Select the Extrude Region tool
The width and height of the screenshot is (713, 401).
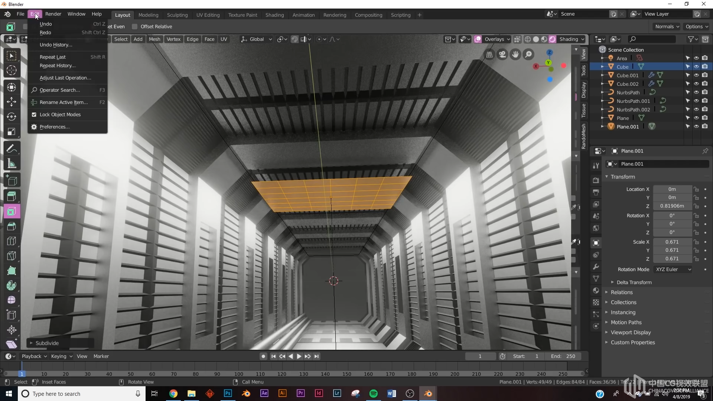coord(12,196)
